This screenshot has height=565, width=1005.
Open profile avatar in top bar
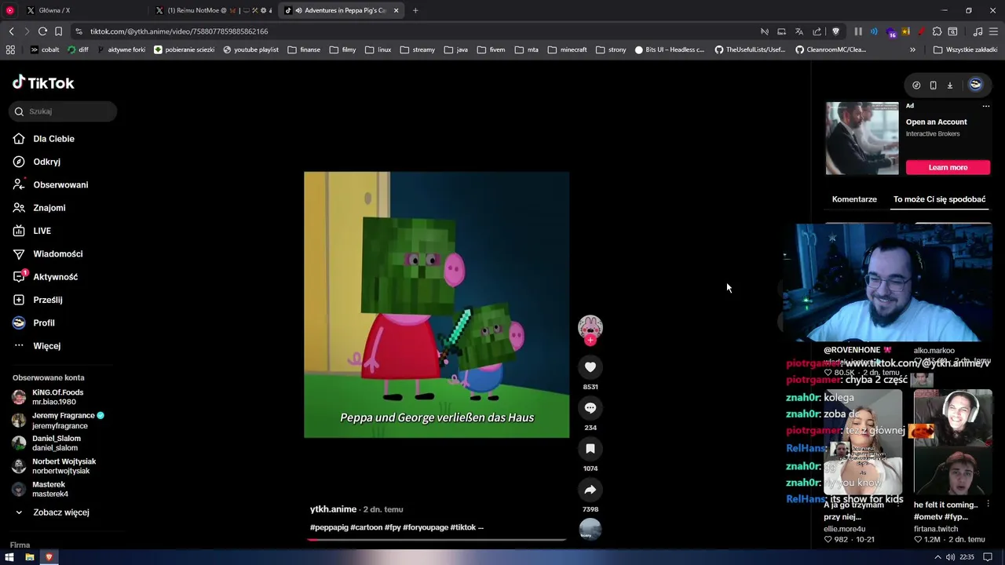(975, 85)
